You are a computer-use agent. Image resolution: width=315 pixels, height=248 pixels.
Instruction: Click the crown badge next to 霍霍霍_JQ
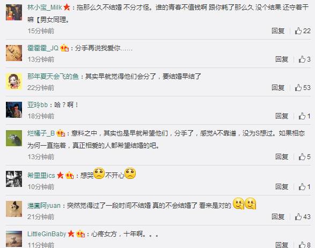(64, 48)
